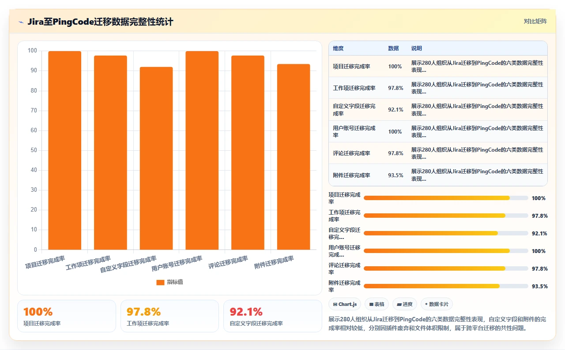Select the 表格 chip
This screenshot has height=350, width=565.
(377, 304)
